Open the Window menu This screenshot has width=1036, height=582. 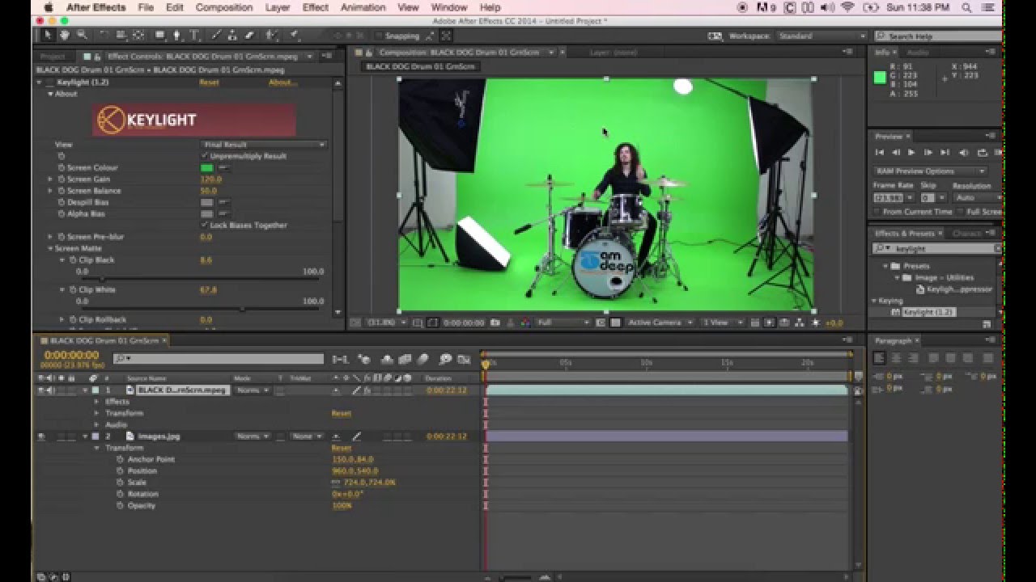coord(449,7)
